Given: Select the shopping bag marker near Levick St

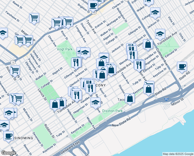Looking at the screenshot, I should click(55, 104).
